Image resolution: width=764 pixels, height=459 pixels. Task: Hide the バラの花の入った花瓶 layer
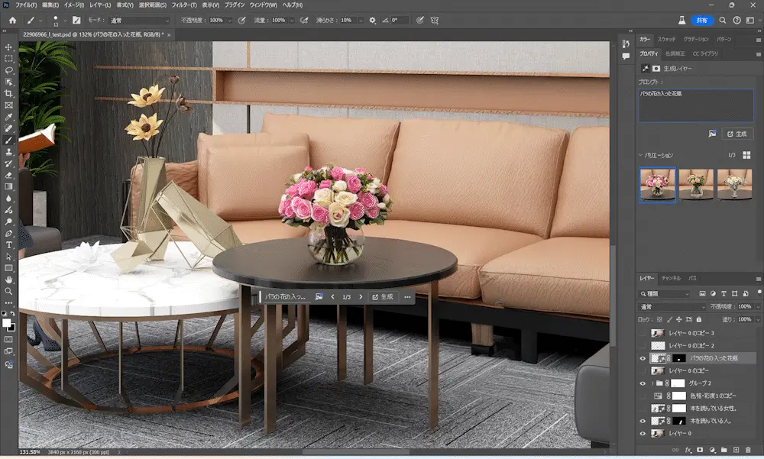[643, 359]
